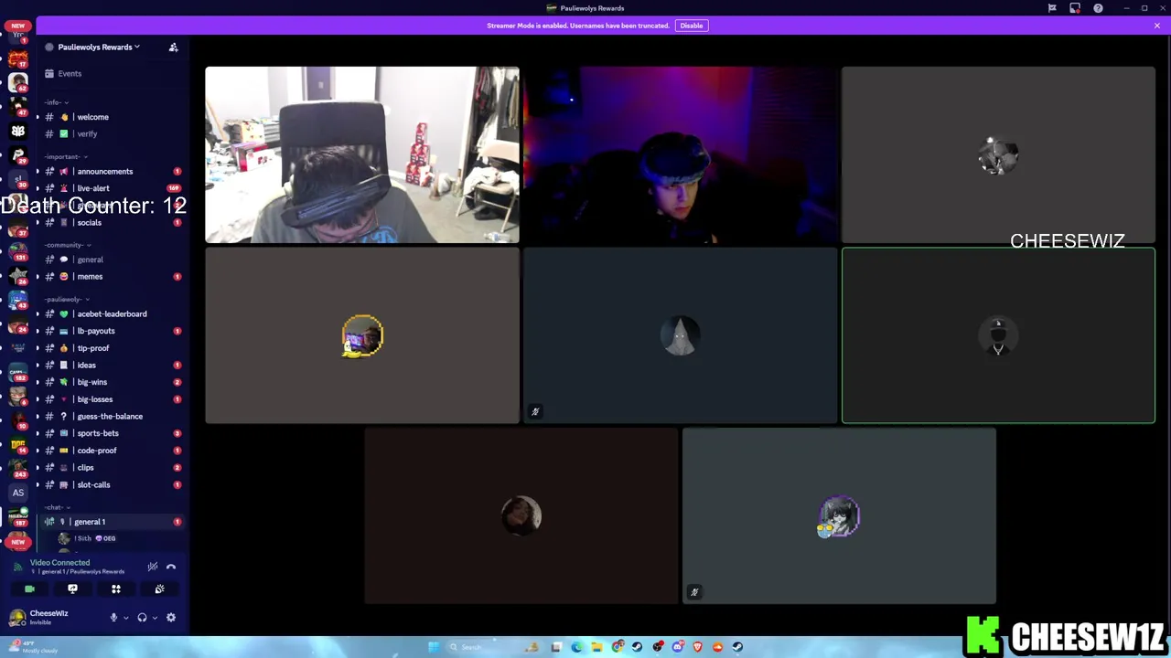
Task: Collapse the pauliewolys category
Action: pyautogui.click(x=66, y=299)
